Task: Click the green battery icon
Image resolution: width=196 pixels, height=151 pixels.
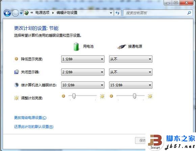Action: pyautogui.click(x=76, y=47)
